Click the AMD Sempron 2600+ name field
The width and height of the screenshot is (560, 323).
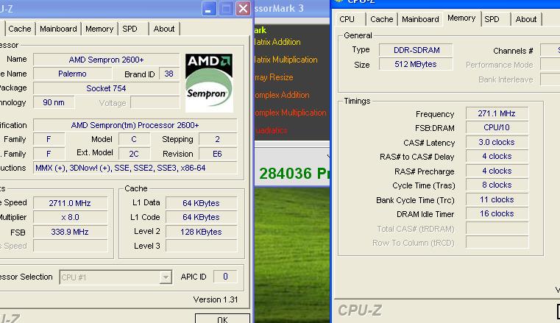coord(106,60)
